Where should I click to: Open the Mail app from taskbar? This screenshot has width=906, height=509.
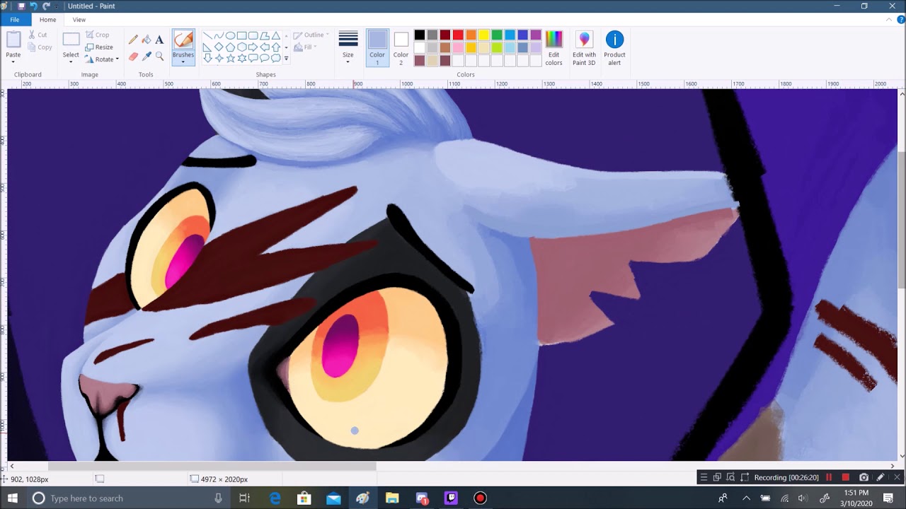pyautogui.click(x=333, y=498)
